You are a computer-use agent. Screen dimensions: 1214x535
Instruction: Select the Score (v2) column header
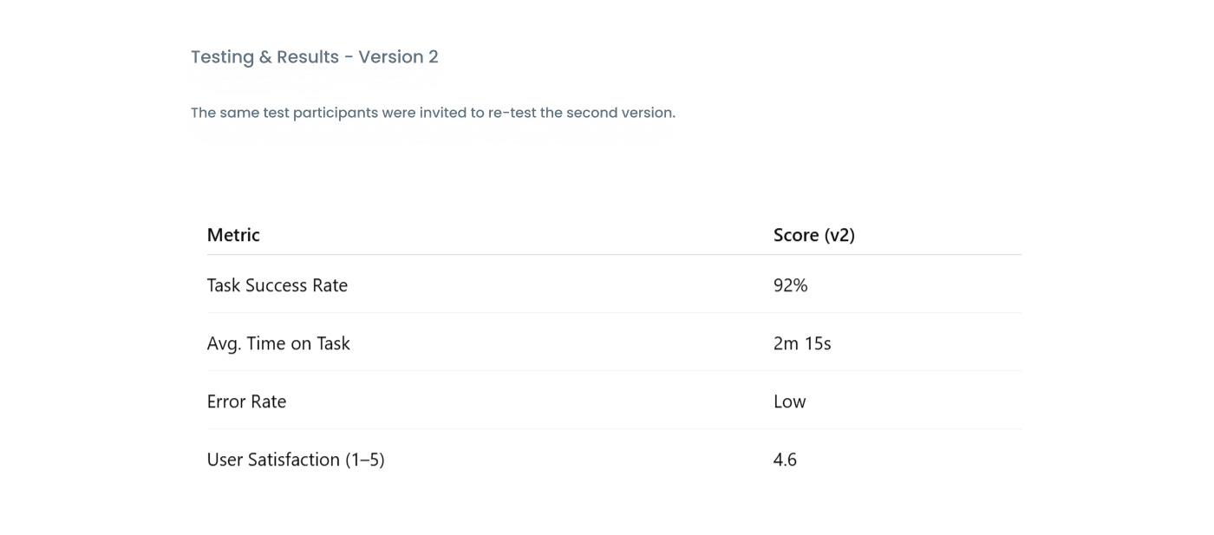(813, 235)
